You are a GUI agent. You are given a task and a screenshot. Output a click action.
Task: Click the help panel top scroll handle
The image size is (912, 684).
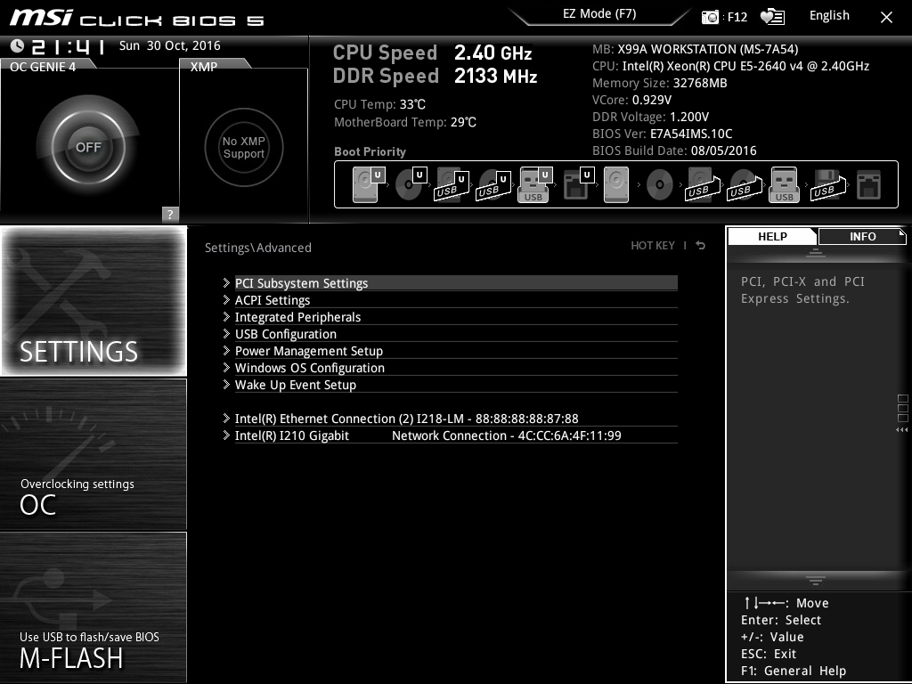[x=816, y=252]
